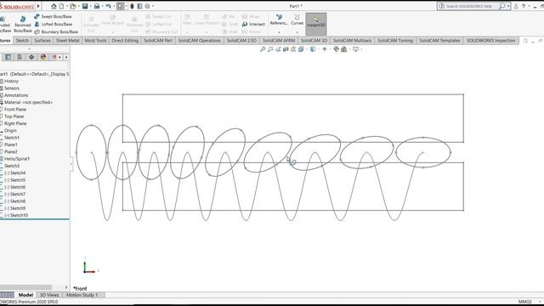Click Apply Scene icon in view toolbar

(343, 49)
